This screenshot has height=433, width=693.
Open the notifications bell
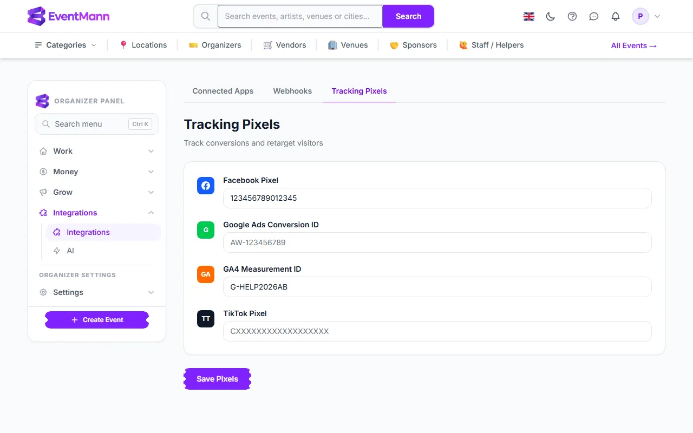[x=616, y=16]
